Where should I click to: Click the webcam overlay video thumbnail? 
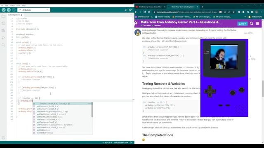coord(224,57)
